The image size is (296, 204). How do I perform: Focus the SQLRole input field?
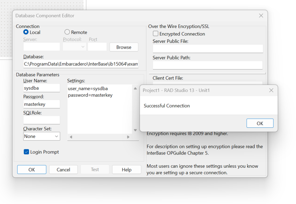pos(42,120)
